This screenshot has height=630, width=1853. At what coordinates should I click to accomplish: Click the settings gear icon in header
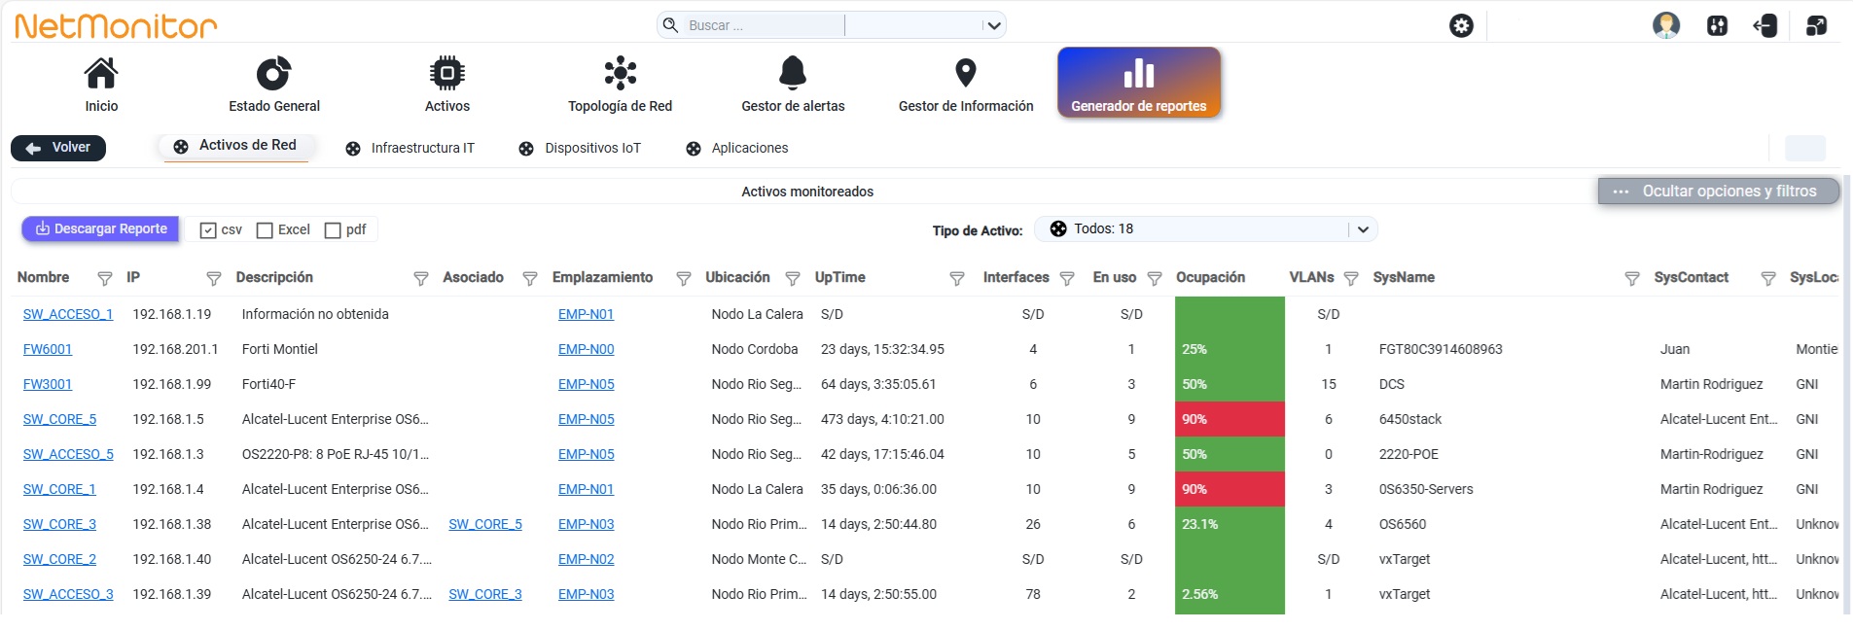[1461, 26]
